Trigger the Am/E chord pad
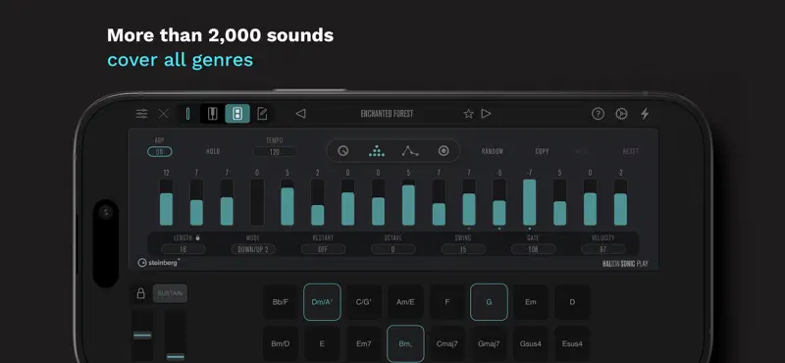The height and width of the screenshot is (363, 785). pyautogui.click(x=405, y=302)
